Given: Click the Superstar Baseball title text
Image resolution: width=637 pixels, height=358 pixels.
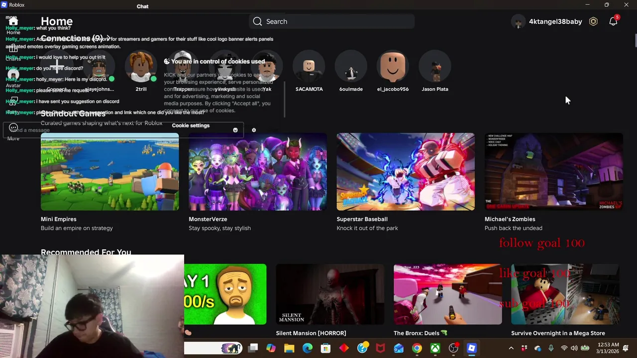Looking at the screenshot, I should [x=362, y=219].
